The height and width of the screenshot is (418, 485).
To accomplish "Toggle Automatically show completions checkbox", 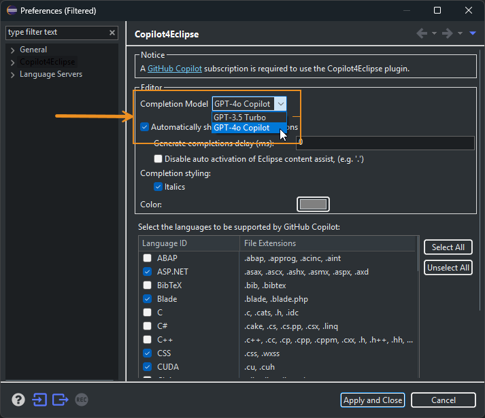I will 144,127.
